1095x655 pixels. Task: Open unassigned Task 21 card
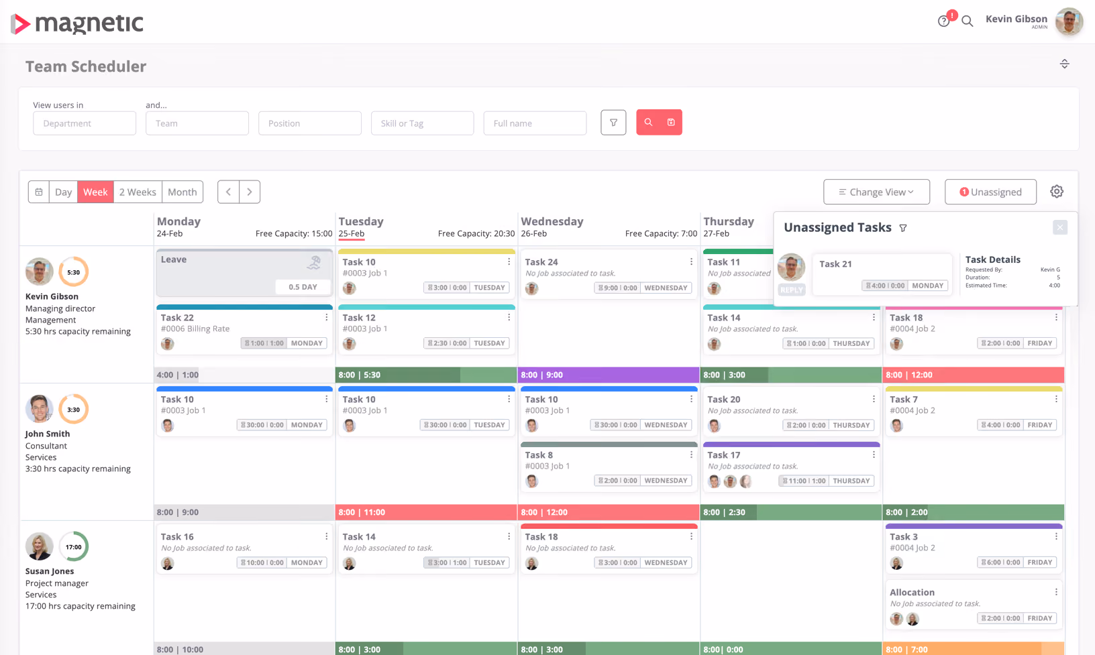pos(882,274)
